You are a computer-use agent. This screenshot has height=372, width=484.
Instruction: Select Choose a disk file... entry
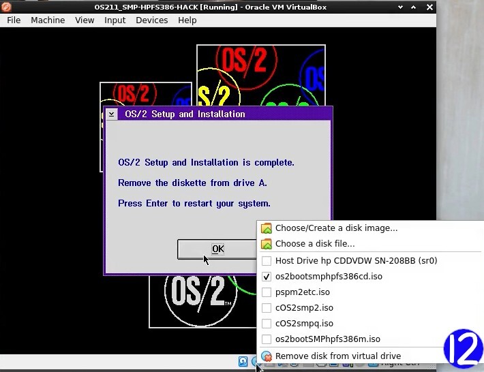coord(370,244)
